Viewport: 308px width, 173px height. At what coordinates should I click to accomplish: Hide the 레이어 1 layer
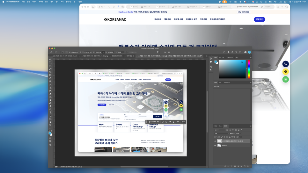[215, 146]
